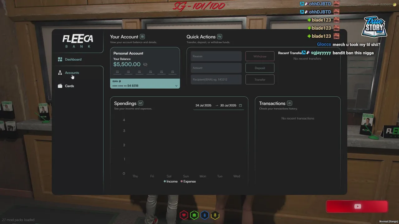Click the Normal [Range] voice indicator
Viewport: 399px width, 224px height.
[x=388, y=221]
